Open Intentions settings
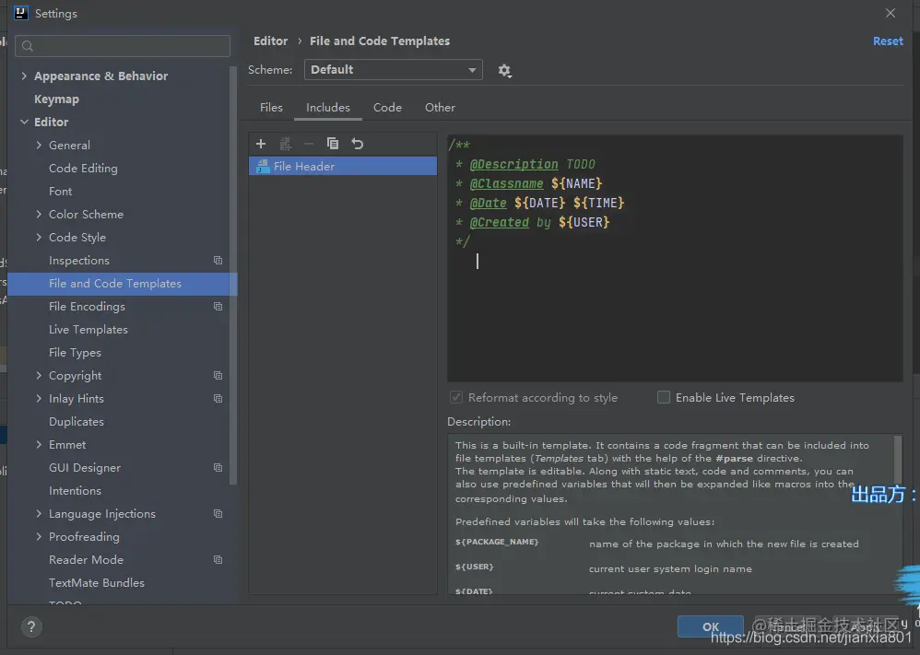Image resolution: width=920 pixels, height=655 pixels. 75,491
